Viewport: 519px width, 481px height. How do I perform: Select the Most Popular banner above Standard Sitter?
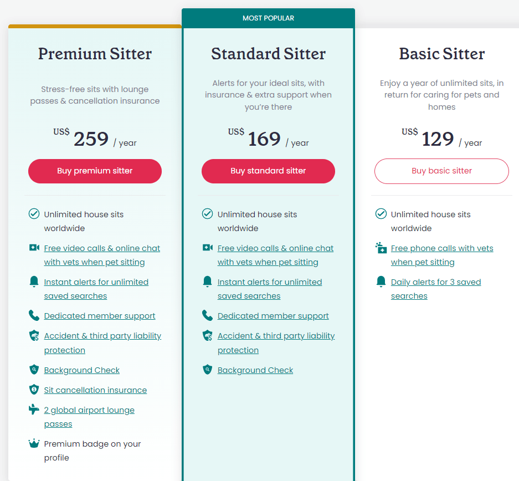pos(268,18)
